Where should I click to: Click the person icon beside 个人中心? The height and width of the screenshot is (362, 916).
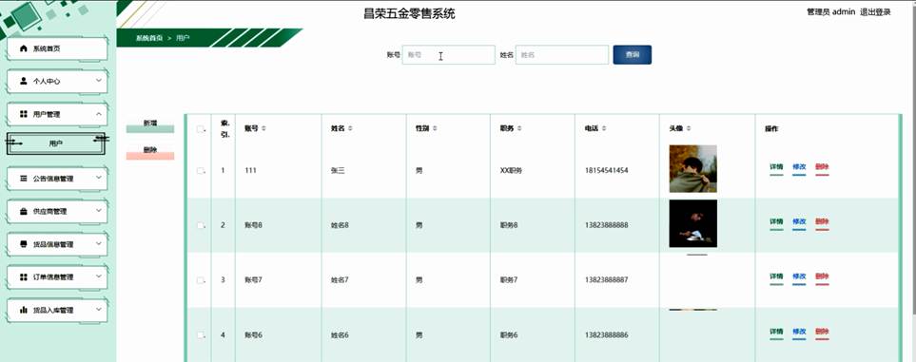point(24,82)
